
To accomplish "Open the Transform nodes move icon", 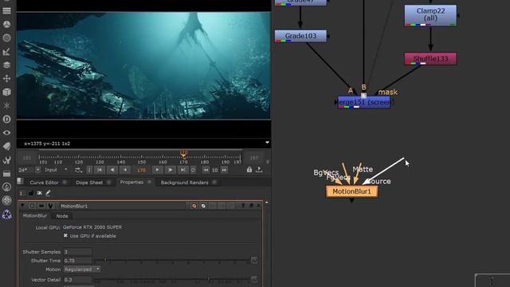I will click(6, 78).
